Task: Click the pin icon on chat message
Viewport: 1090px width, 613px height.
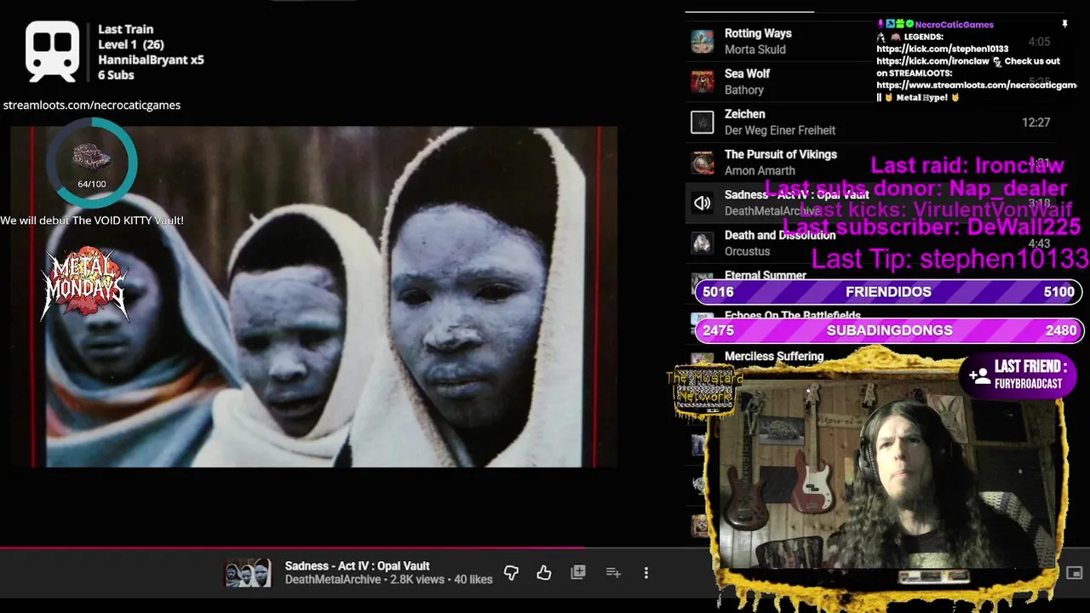Action: click(x=1064, y=25)
